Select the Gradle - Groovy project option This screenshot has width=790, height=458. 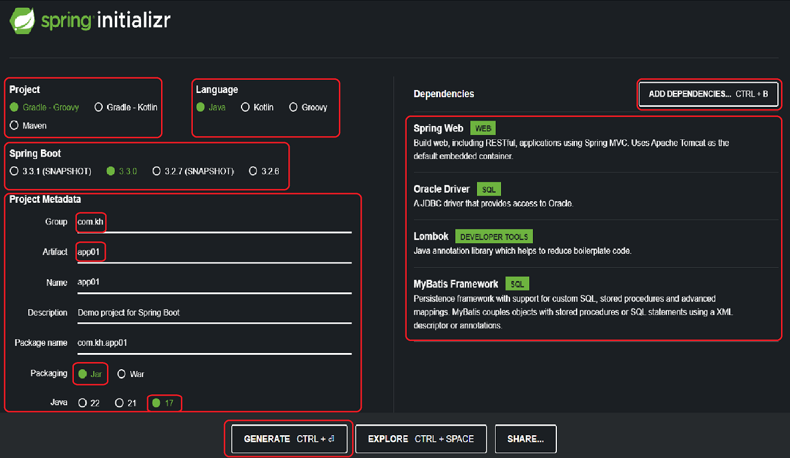pyautogui.click(x=45, y=107)
